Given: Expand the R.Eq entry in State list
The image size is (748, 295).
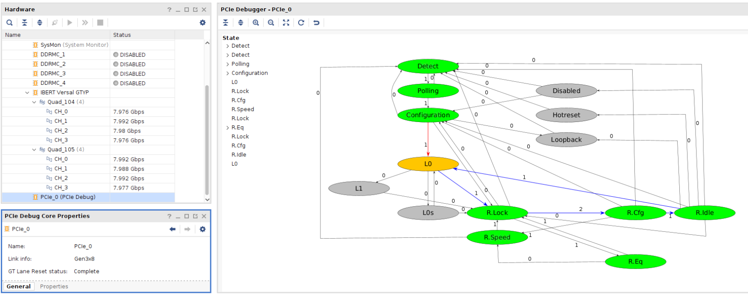Looking at the screenshot, I should (228, 128).
